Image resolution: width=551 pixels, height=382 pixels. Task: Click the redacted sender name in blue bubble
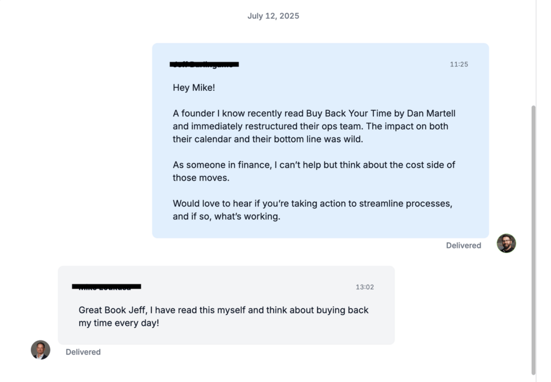[x=204, y=64]
